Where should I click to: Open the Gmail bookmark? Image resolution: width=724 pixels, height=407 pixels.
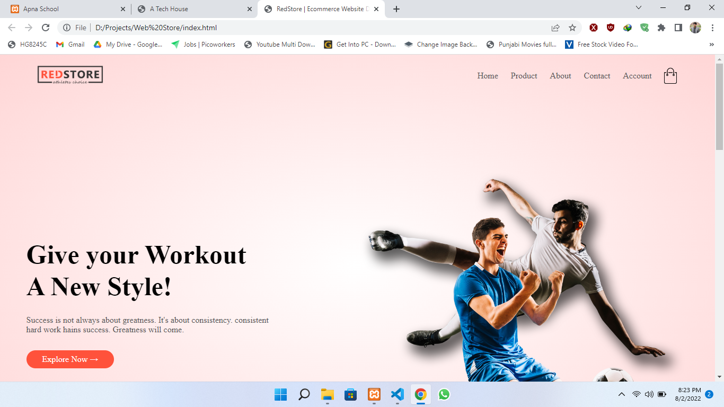[70, 45]
